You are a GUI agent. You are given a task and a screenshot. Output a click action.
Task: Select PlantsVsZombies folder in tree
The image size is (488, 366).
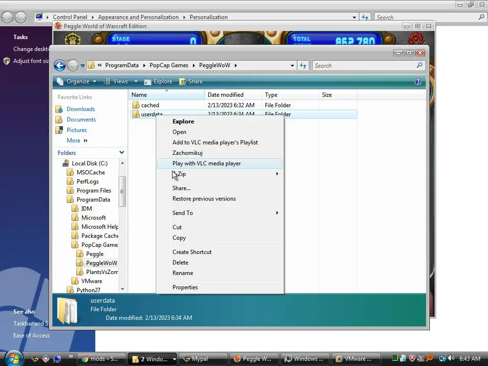102,272
